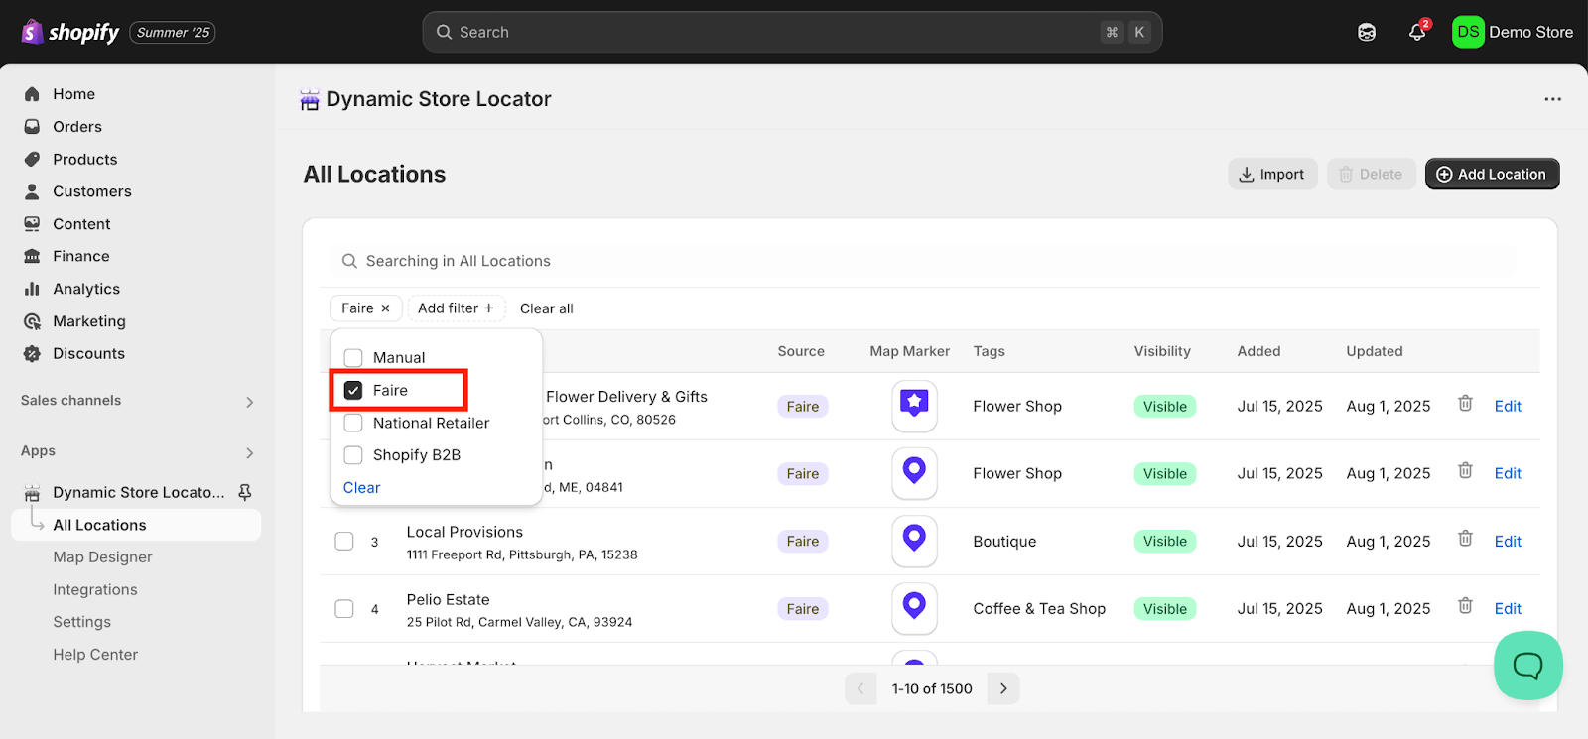Viewport: 1588px width, 739px height.
Task: Click Add Location button
Action: (x=1492, y=174)
